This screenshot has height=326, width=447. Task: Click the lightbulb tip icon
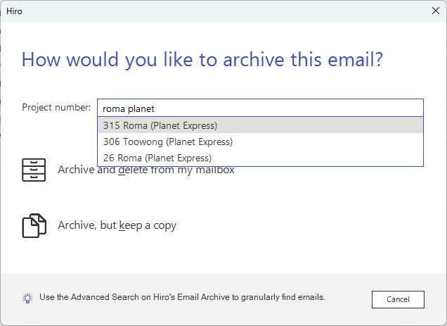27,298
